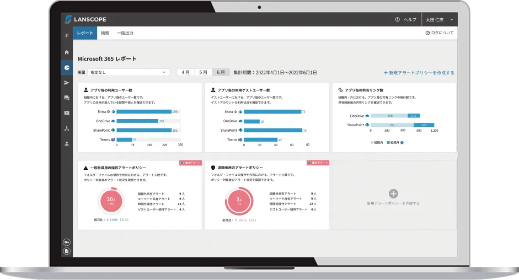Click the link icon beside アプリ毎の共有リンク数
Screen dimensions: 519x280
[x=340, y=90]
